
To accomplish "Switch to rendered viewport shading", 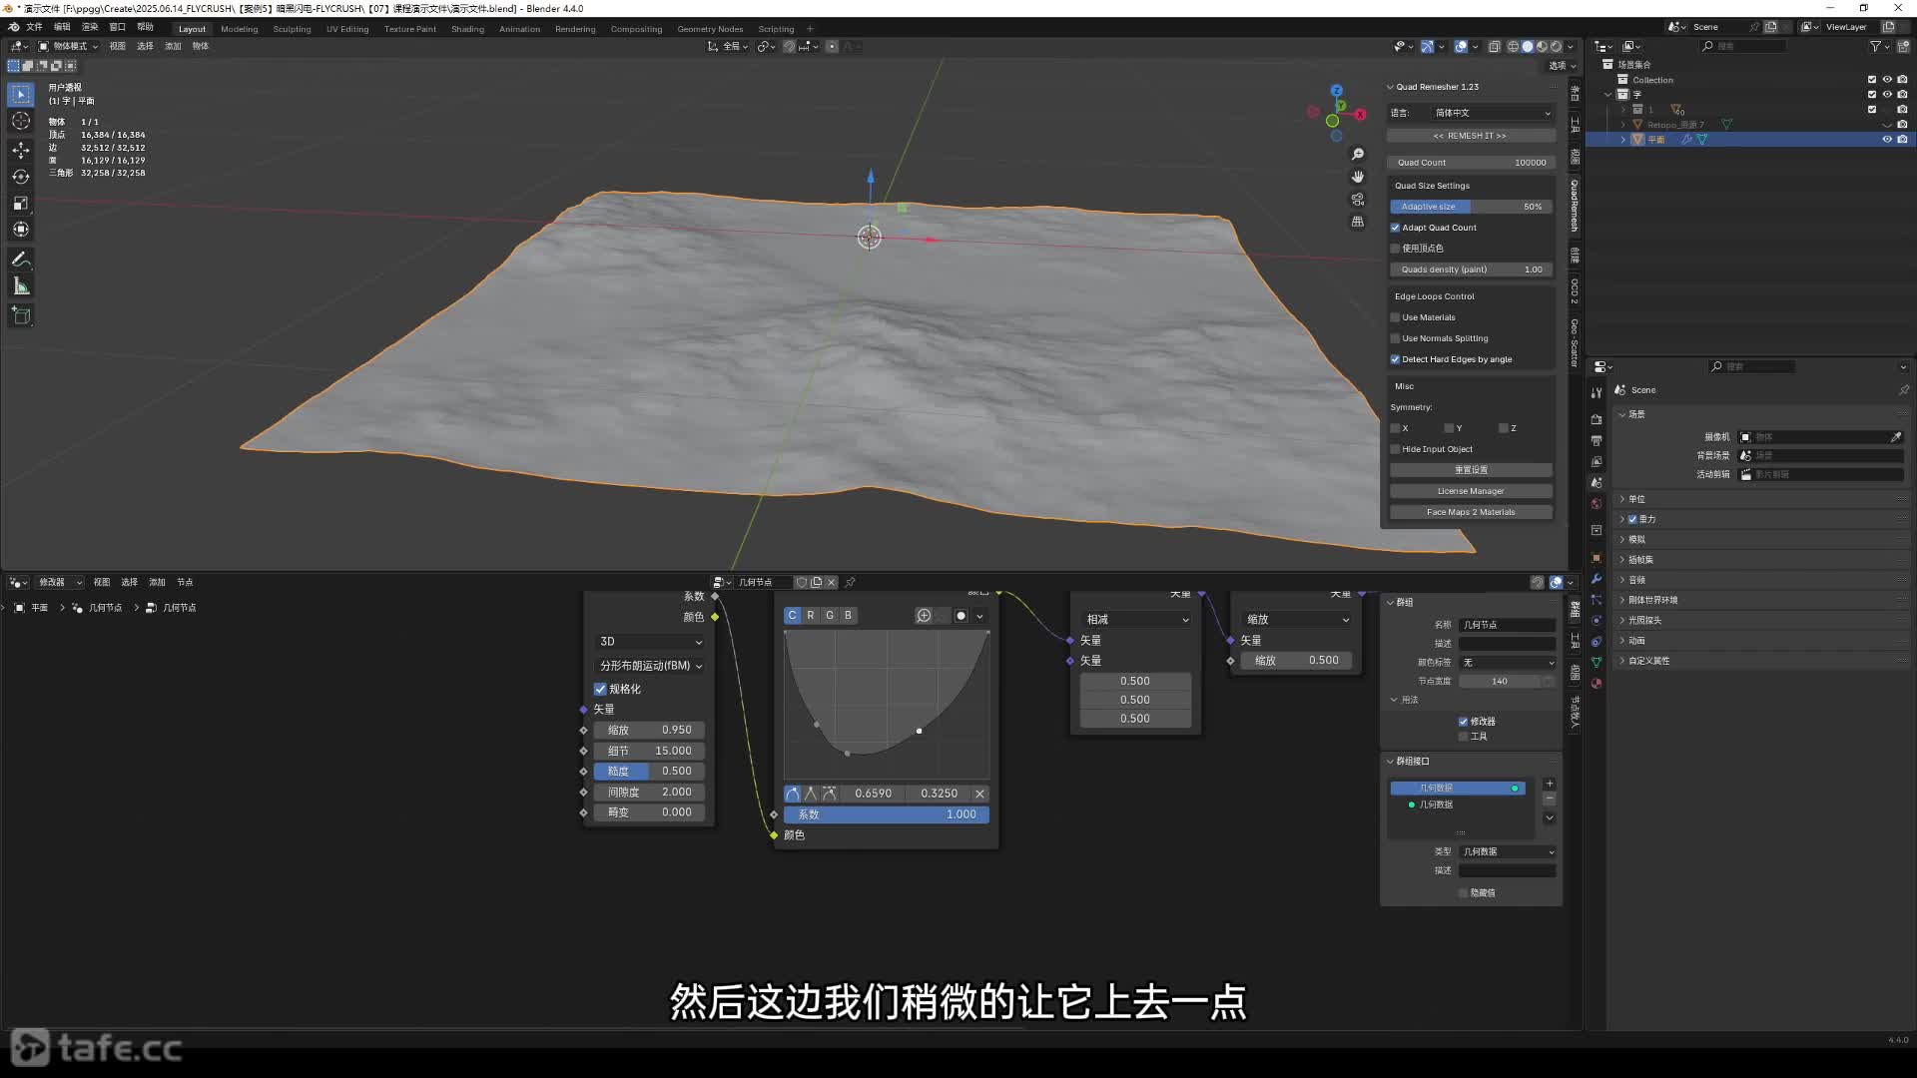I will 1556,46.
